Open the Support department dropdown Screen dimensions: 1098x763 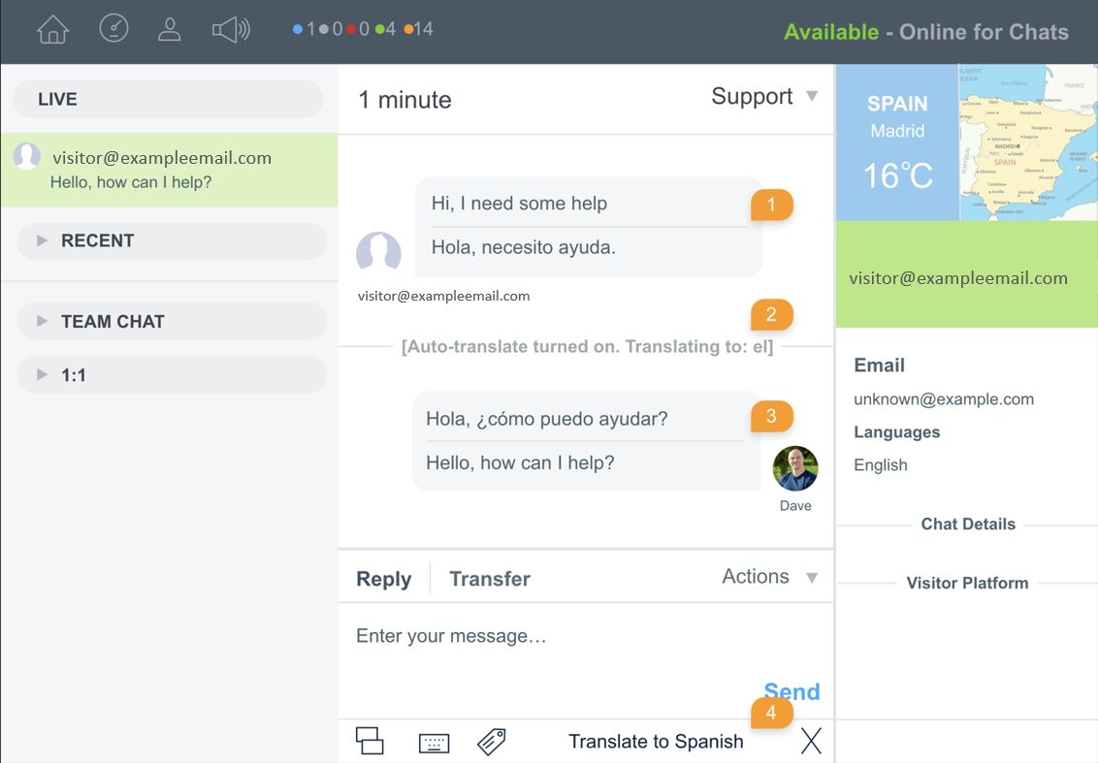[765, 96]
